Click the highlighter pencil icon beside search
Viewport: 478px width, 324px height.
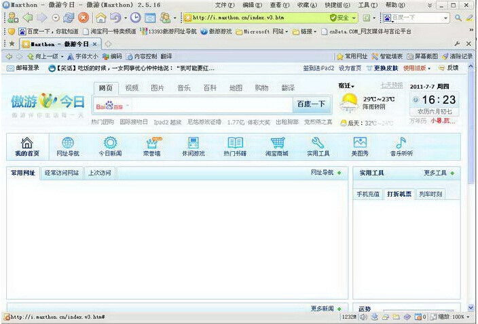[x=469, y=18]
